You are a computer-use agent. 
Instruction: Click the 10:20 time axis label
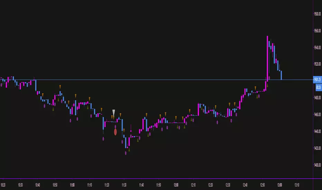3,185
